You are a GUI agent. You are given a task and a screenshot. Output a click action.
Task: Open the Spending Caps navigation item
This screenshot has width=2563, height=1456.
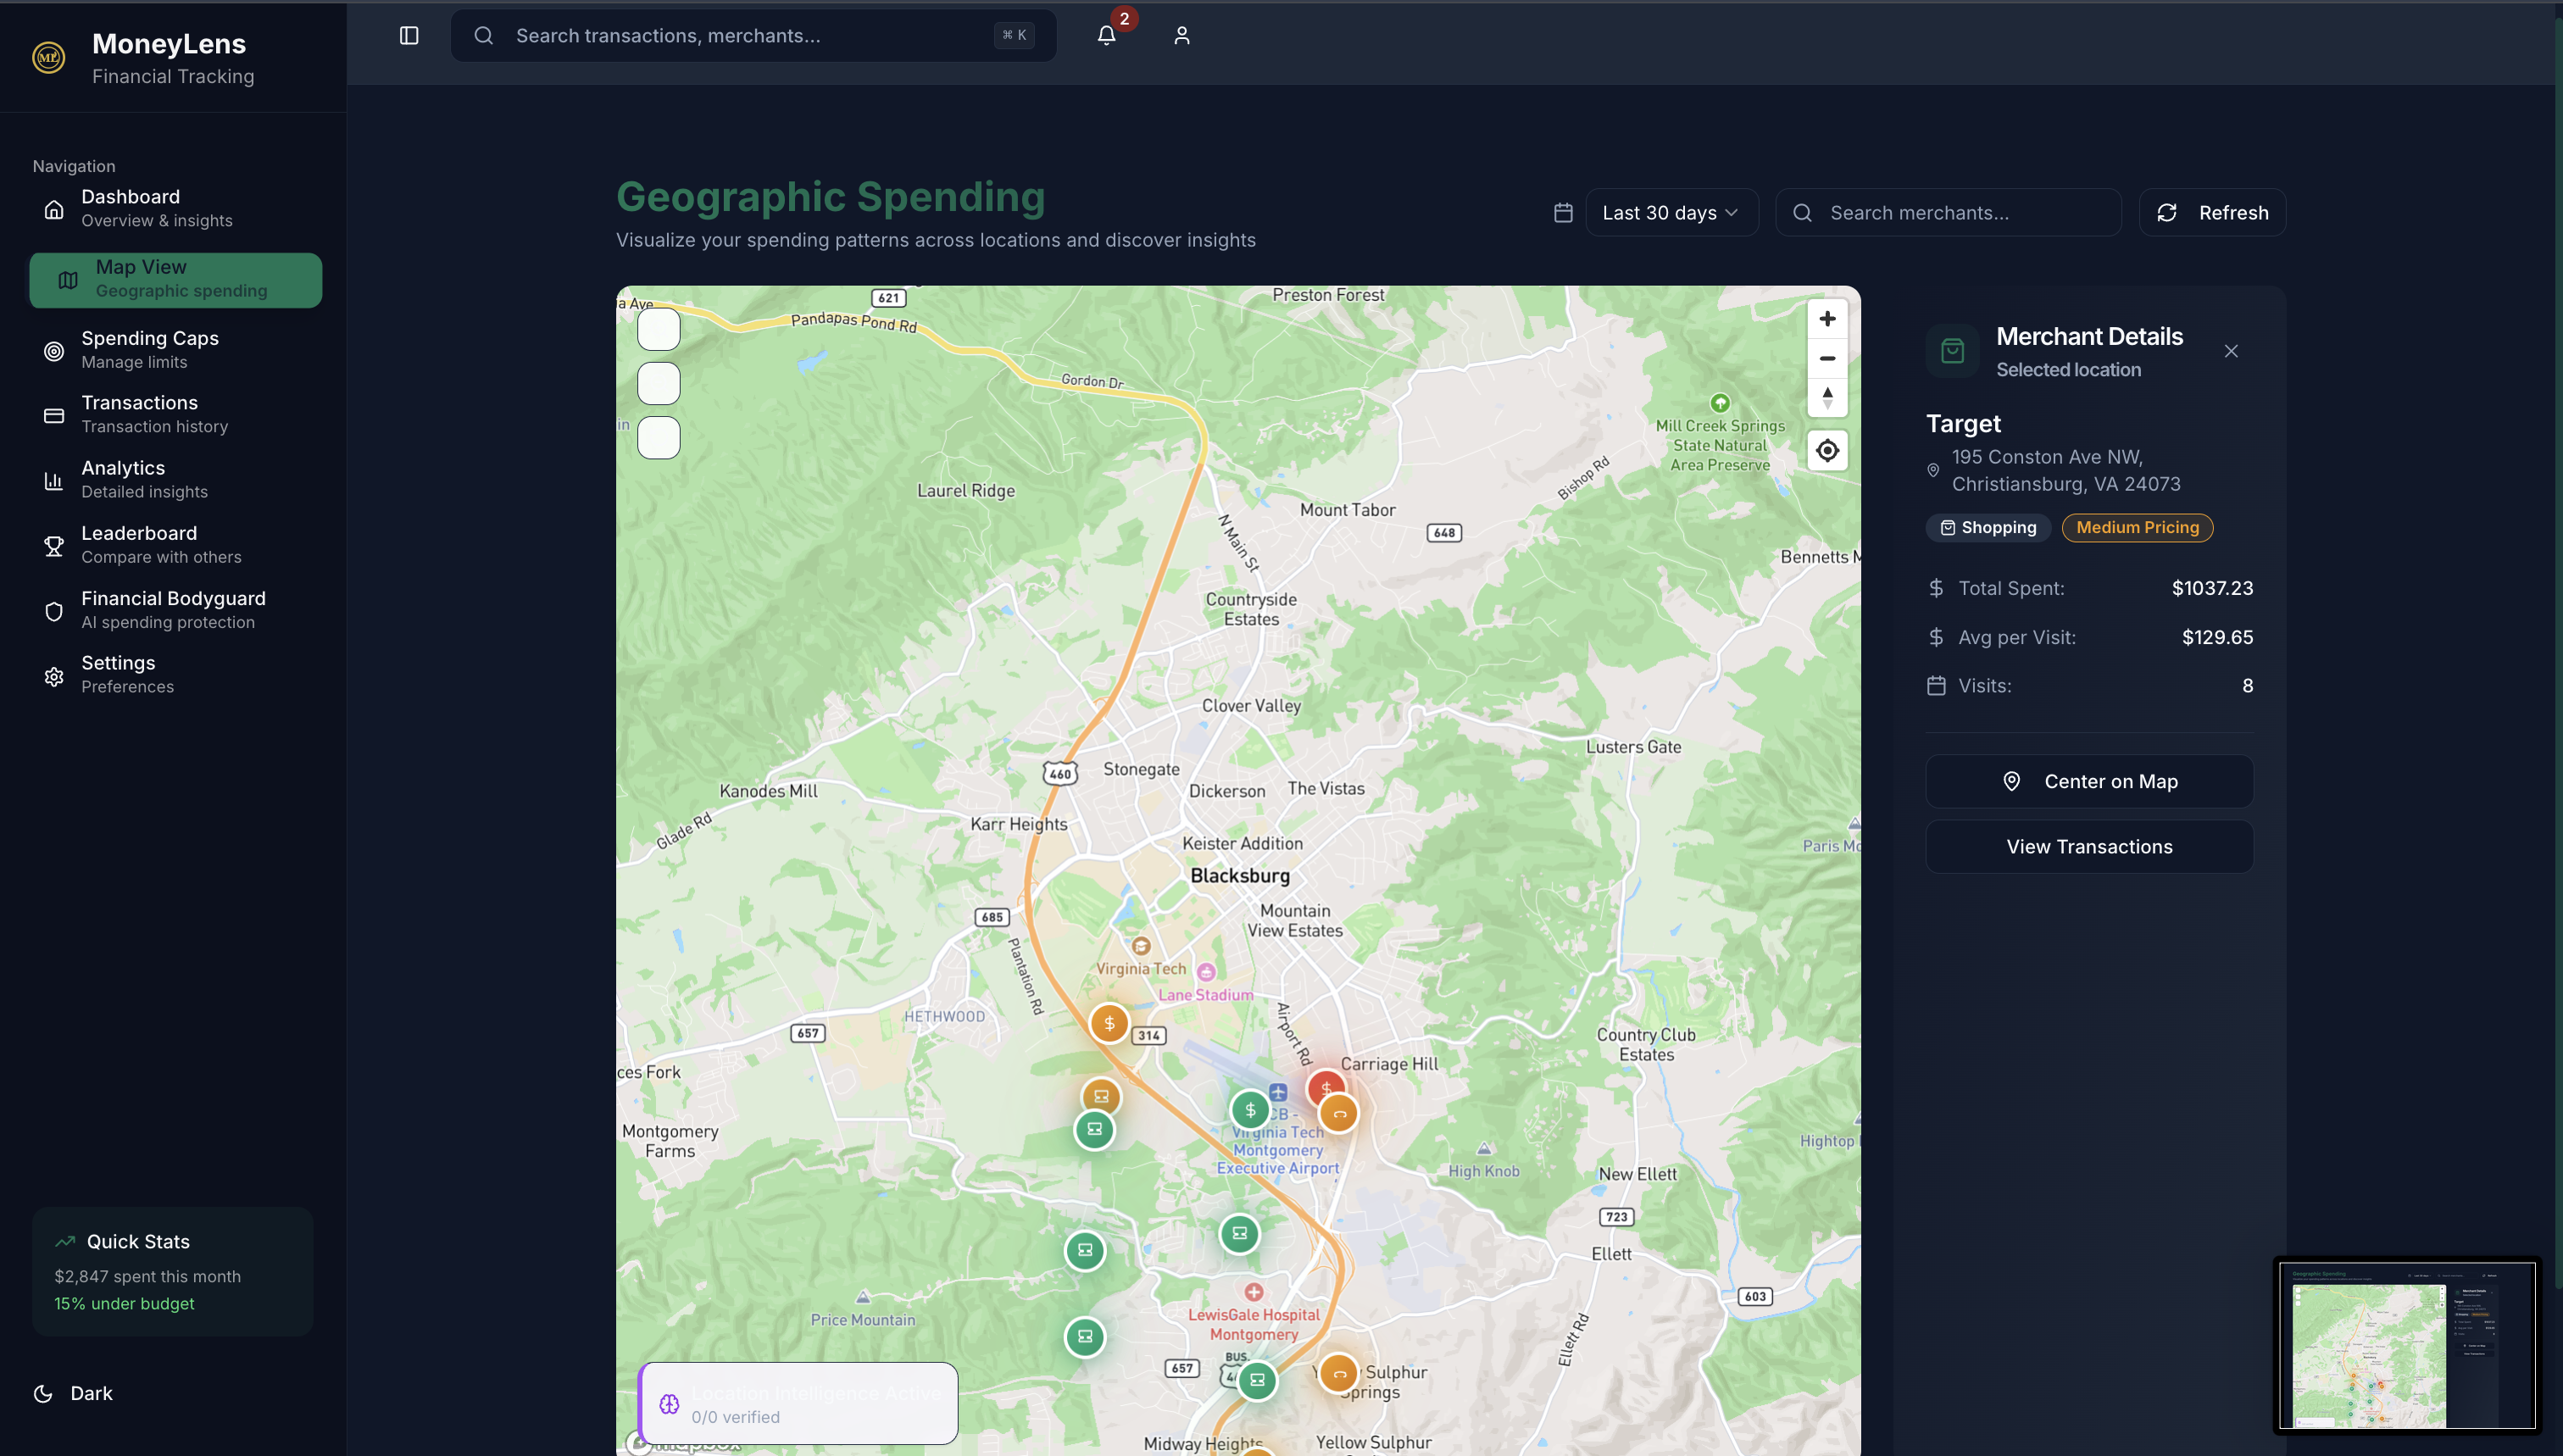click(x=150, y=349)
